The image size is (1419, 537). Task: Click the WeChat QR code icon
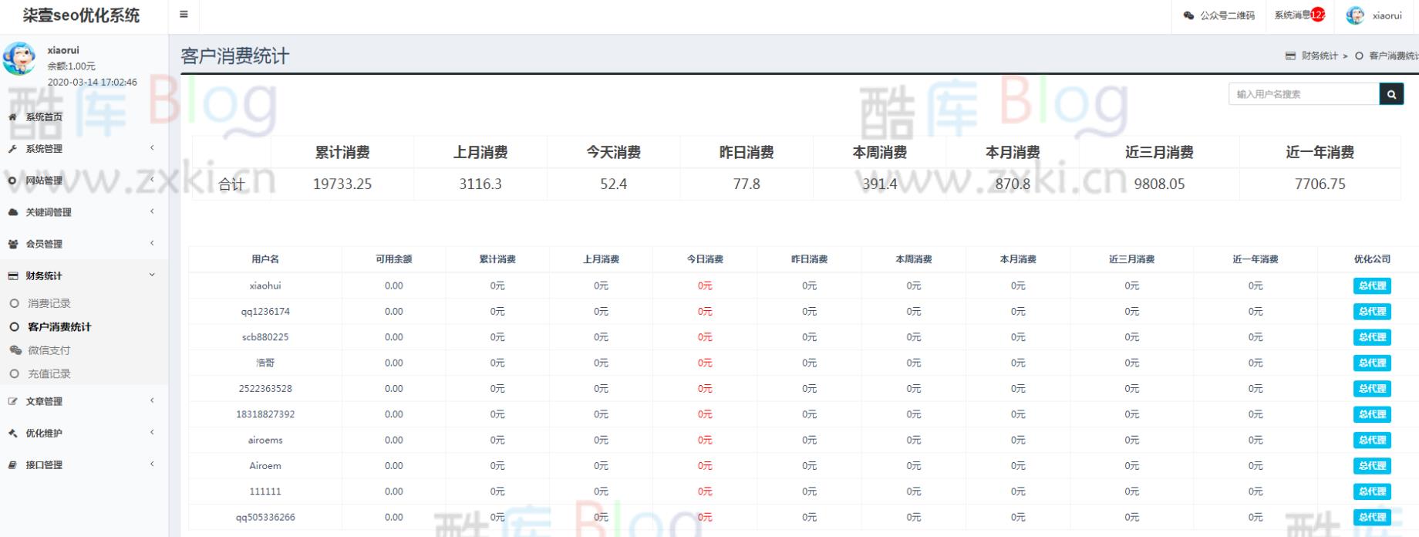pos(1188,15)
